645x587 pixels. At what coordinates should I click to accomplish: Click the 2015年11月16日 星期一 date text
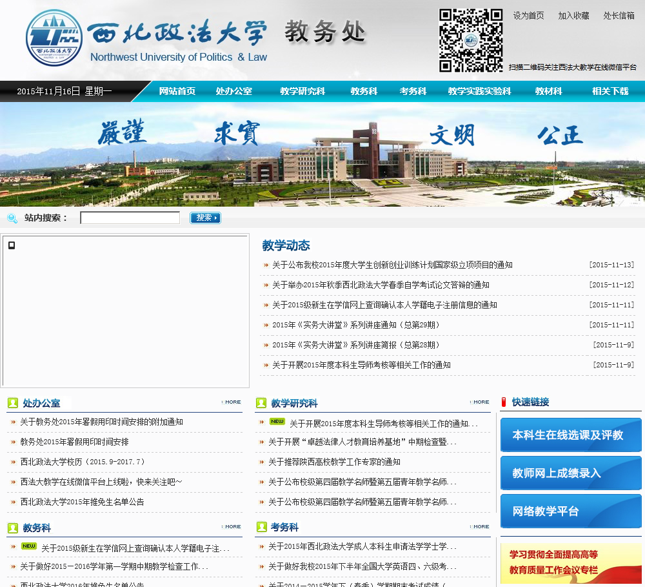pyautogui.click(x=64, y=92)
